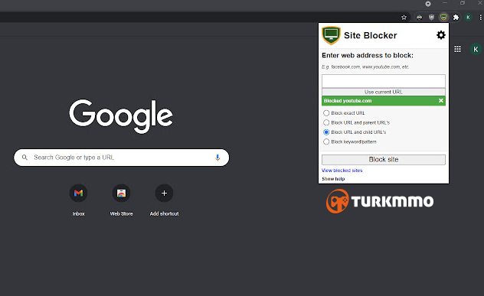484x296 pixels.
Task: Select Block keyword/pattern option
Action: point(326,141)
